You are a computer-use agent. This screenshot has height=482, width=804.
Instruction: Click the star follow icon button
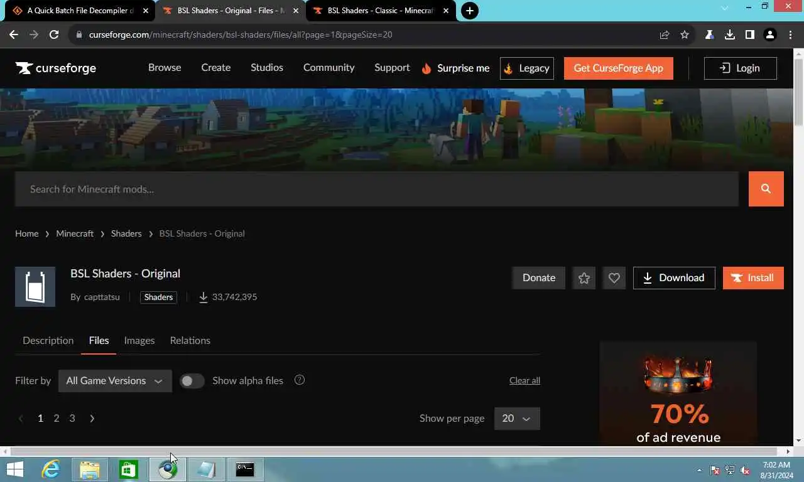[584, 278]
